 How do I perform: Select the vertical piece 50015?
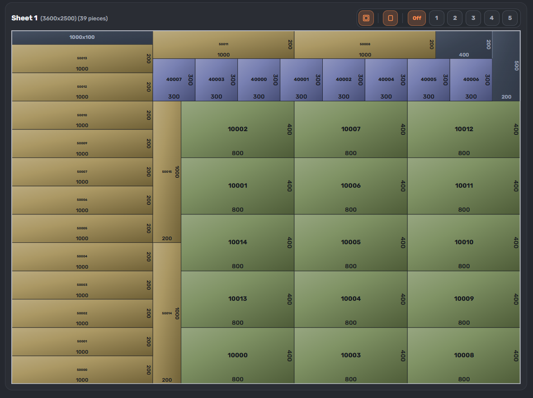click(167, 172)
